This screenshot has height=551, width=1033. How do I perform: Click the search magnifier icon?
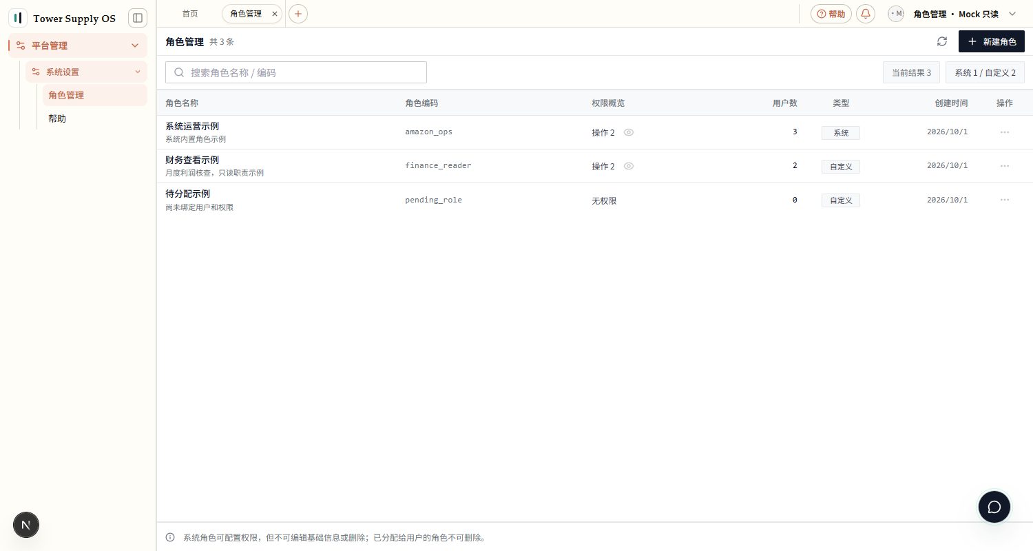(x=179, y=72)
